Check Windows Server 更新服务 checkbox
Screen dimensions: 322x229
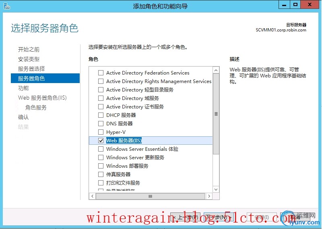point(101,157)
